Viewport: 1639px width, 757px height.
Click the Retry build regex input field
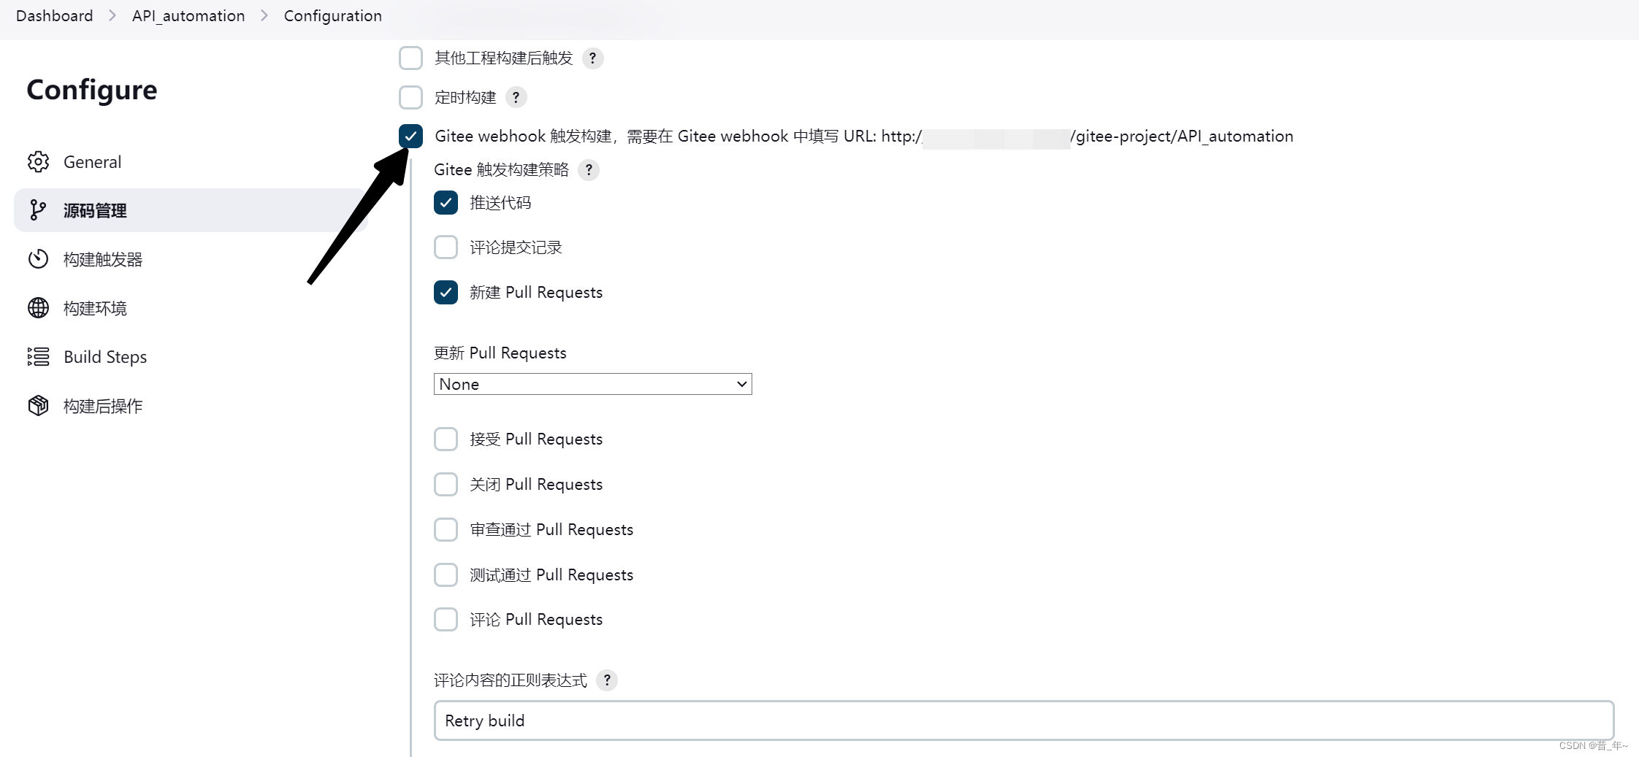click(x=1023, y=721)
